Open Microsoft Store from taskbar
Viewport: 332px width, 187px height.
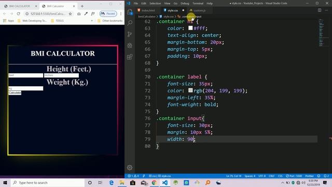tap(133, 182)
